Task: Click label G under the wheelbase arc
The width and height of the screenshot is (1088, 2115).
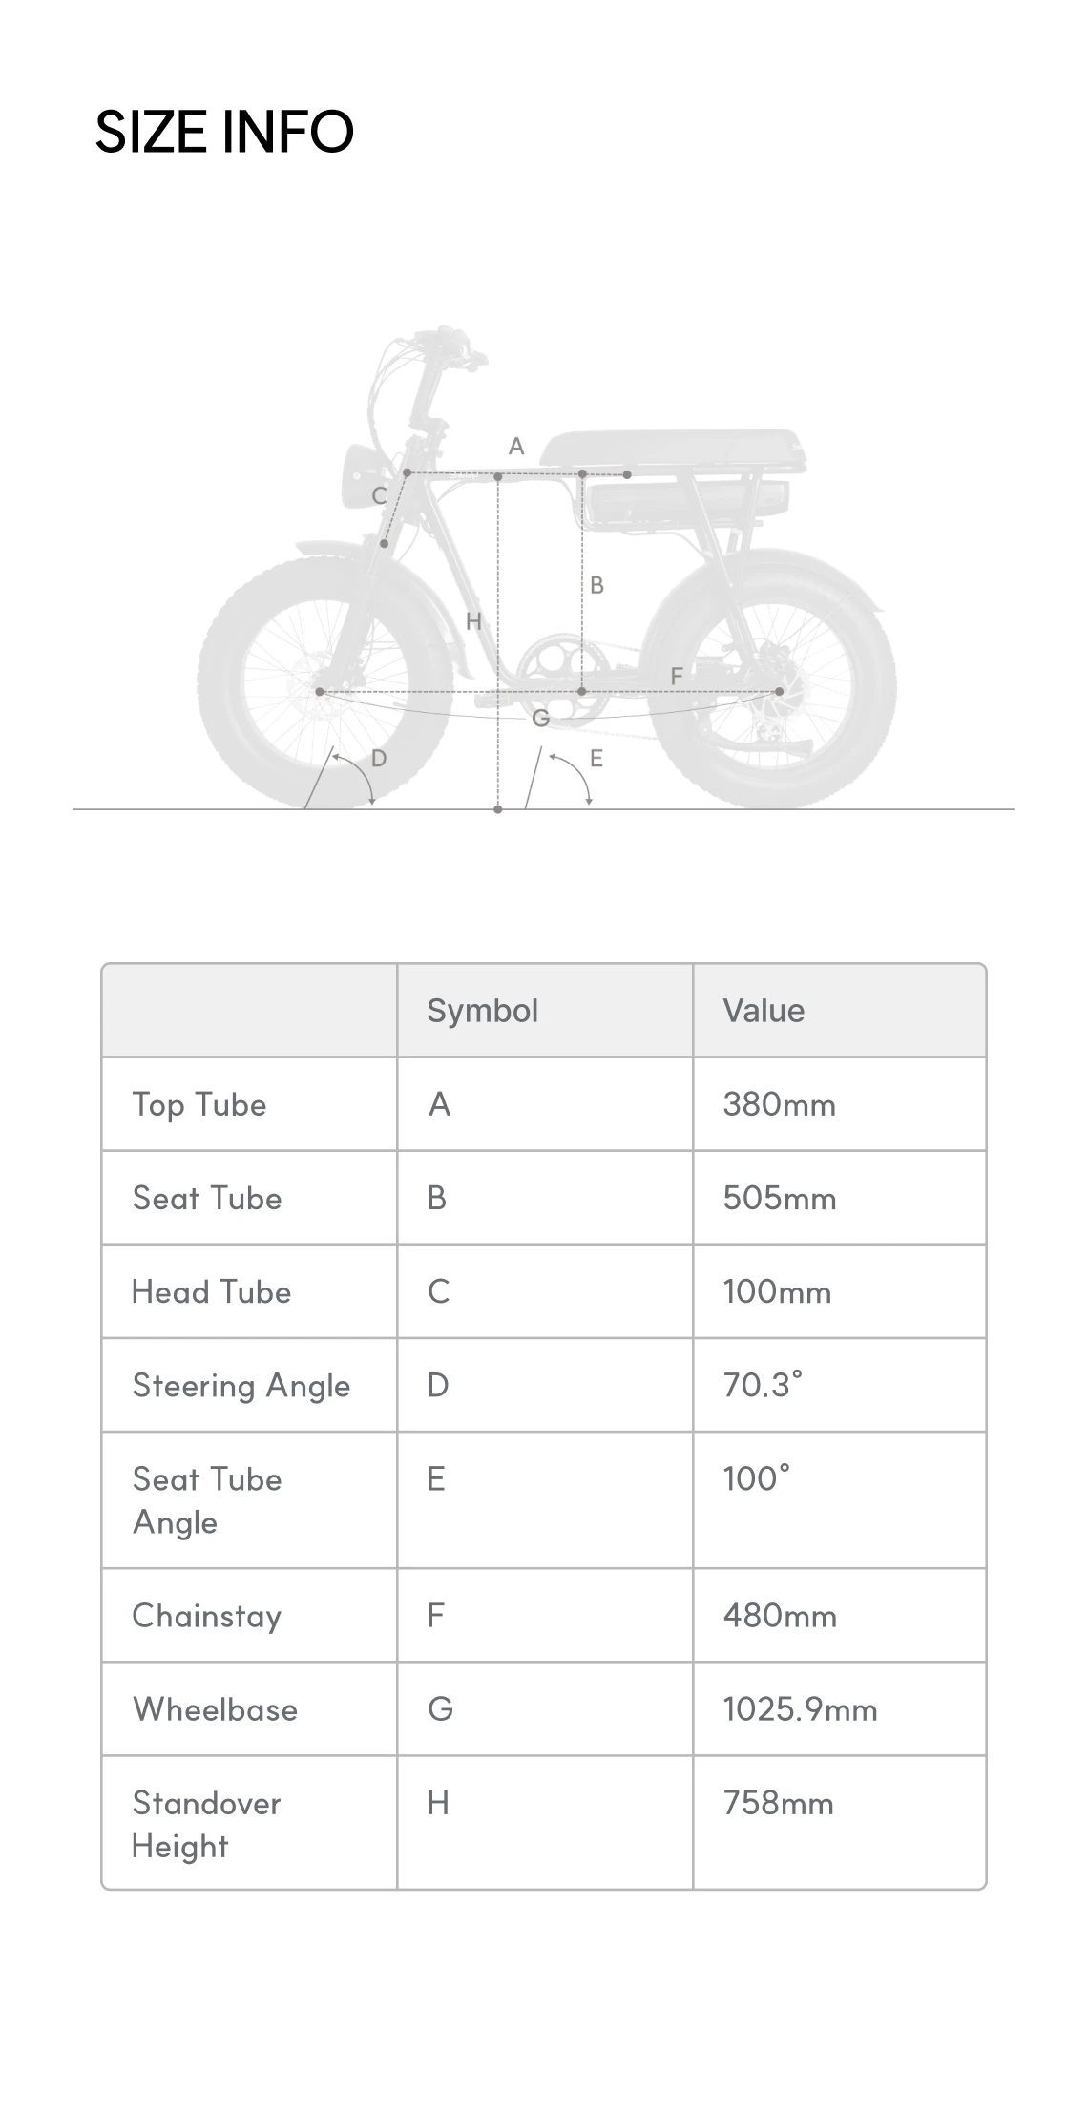Action: point(540,719)
